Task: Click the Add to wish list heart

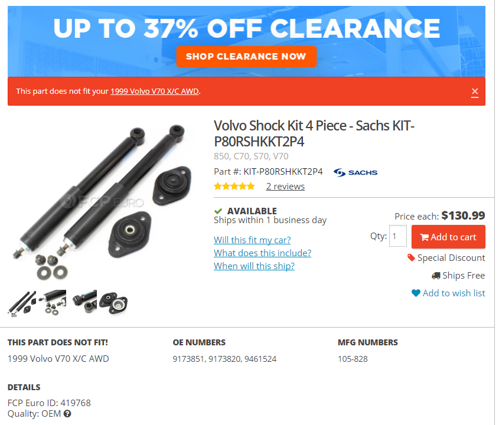Action: tap(416, 293)
